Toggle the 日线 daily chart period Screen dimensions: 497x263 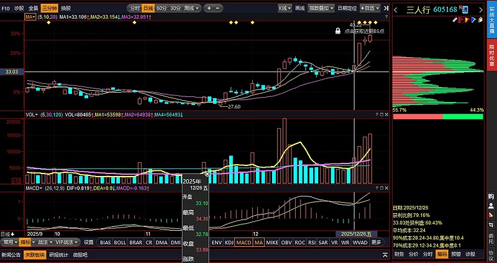click(148, 8)
